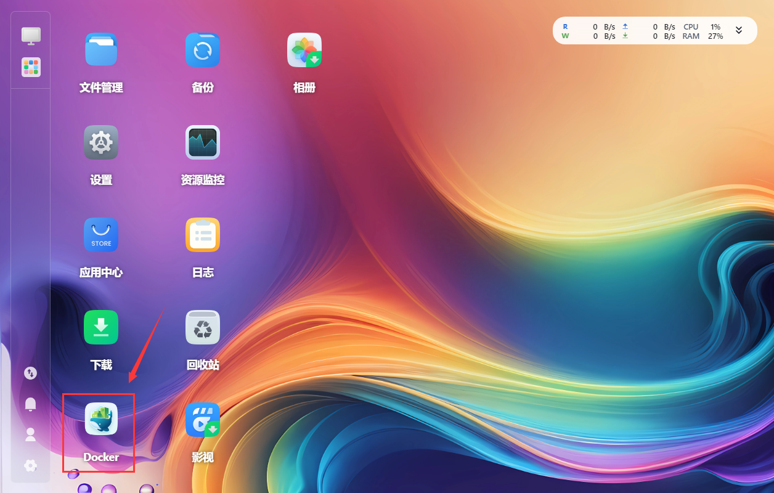Click the 文件管理 label text

101,88
